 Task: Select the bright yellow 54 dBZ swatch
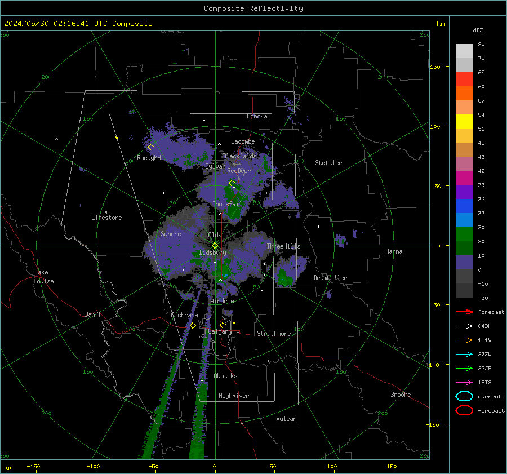click(464, 122)
